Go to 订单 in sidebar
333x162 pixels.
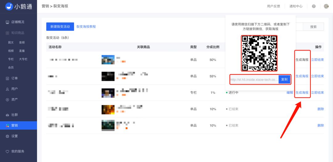pyautogui.click(x=15, y=78)
